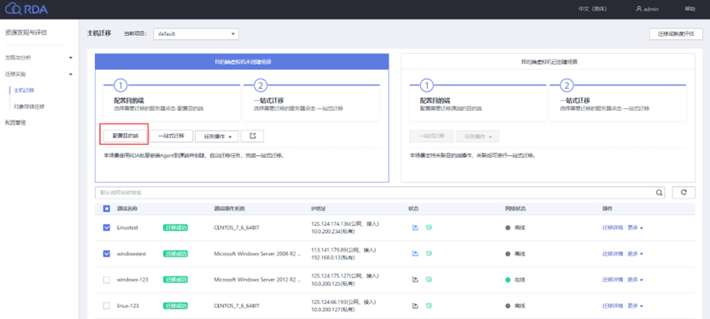Open 迁移详情 link for windowstest
This screenshot has width=710, height=319.
pos(613,254)
